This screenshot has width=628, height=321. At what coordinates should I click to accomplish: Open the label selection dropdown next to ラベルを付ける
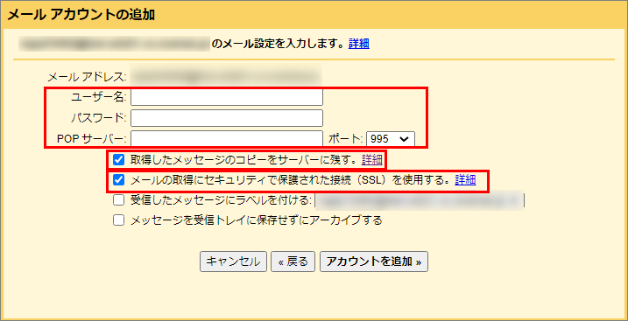[420, 200]
